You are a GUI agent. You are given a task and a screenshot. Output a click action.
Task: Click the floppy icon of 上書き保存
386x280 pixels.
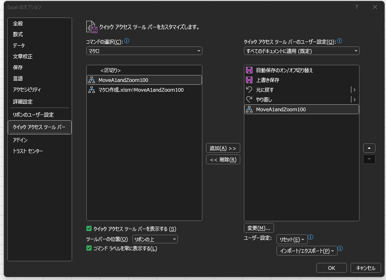(x=249, y=80)
